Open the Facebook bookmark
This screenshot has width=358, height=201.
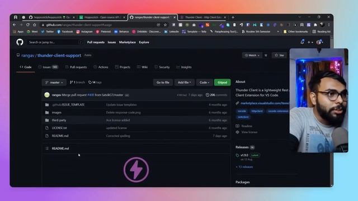pos(65,32)
